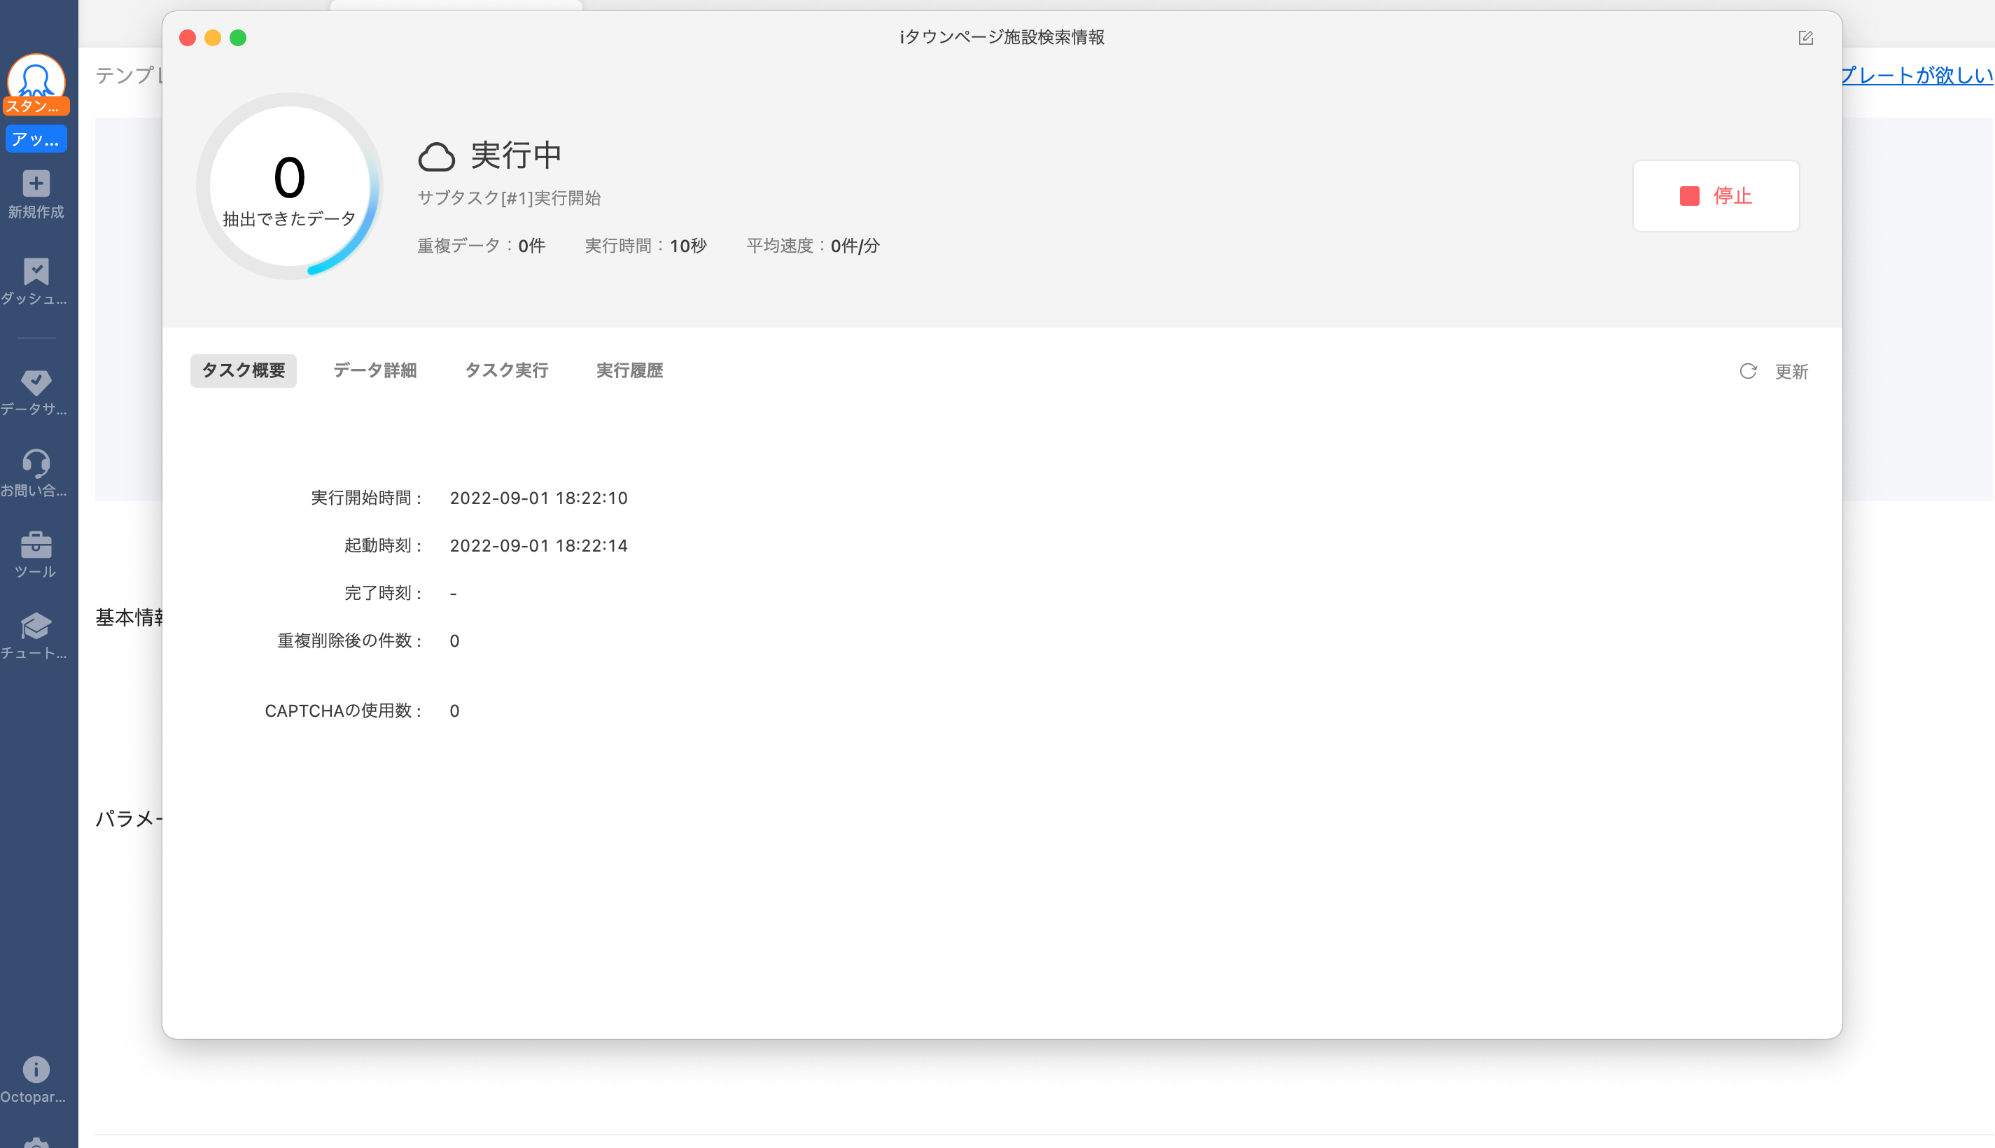The image size is (1995, 1148).
Task: Click the orange スタン... plan badge
Action: [x=36, y=106]
